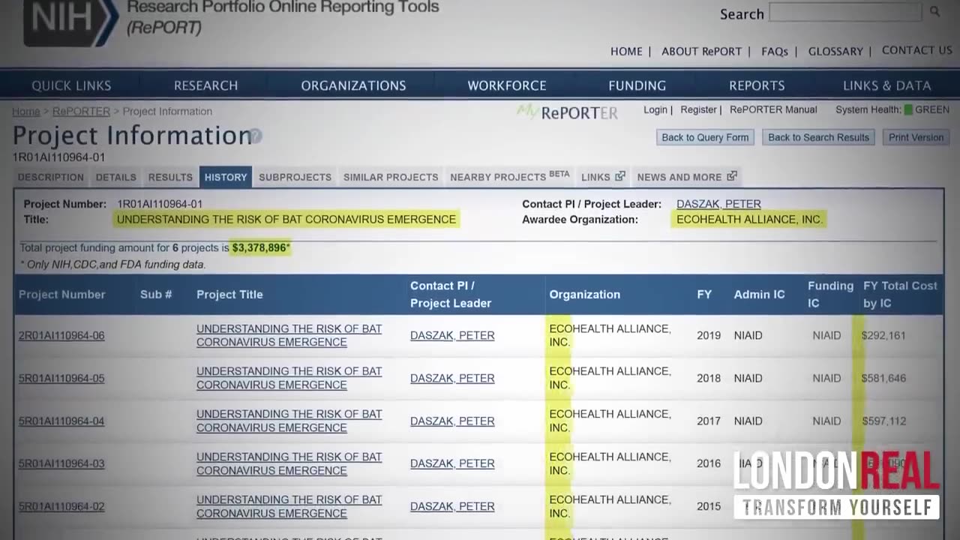Image resolution: width=960 pixels, height=540 pixels.
Task: Follow the Home breadcrumb link
Action: coord(25,111)
